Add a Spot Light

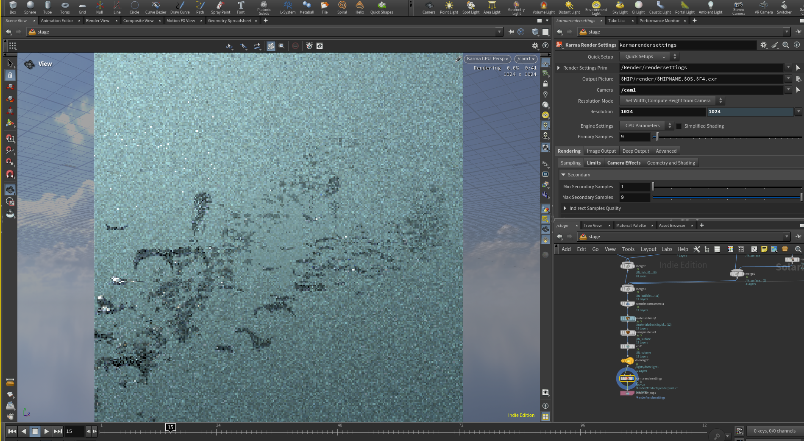[471, 7]
